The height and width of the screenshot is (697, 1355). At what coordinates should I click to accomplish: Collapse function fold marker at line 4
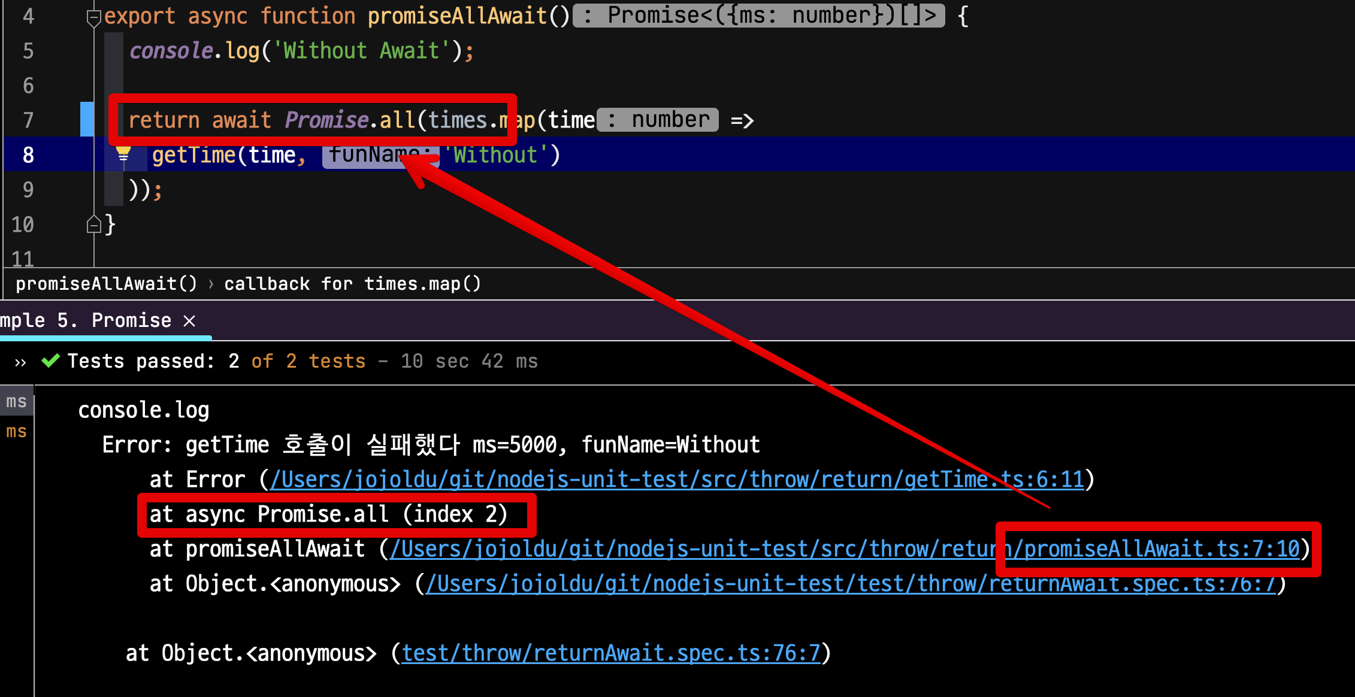(x=93, y=17)
